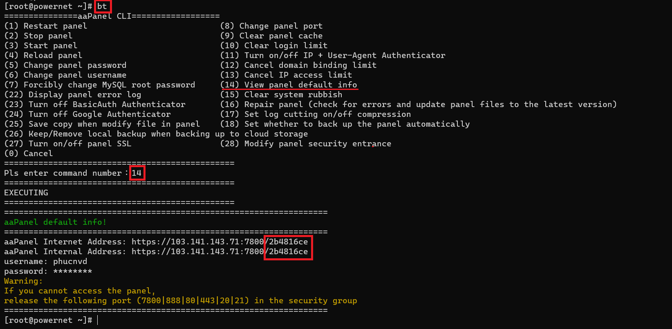
Task: Click the '(27) Turn on/off panel SSL' option
Action: coord(68,143)
